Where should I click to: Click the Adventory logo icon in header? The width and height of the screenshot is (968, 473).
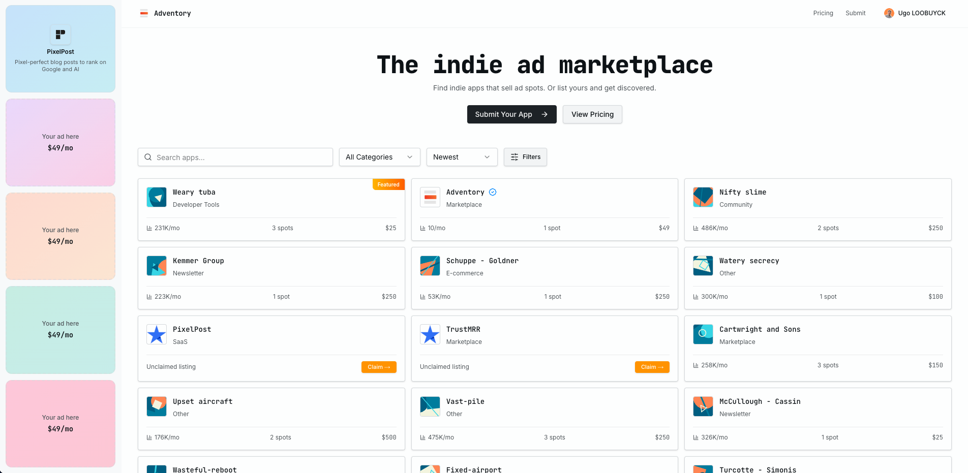coord(144,13)
